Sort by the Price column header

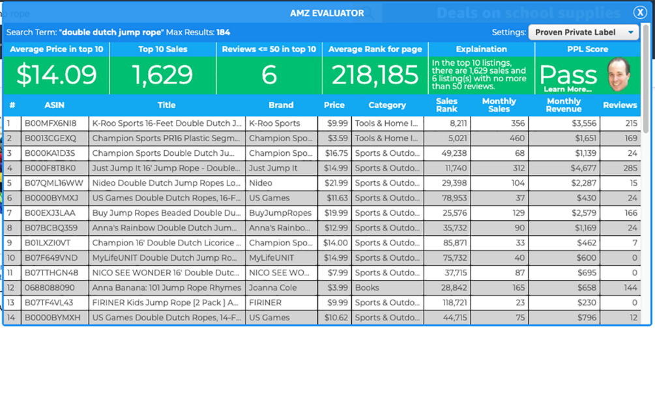(x=334, y=105)
